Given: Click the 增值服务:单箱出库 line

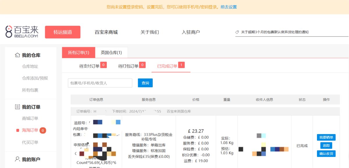Looking at the screenshot, I should pos(149,145).
